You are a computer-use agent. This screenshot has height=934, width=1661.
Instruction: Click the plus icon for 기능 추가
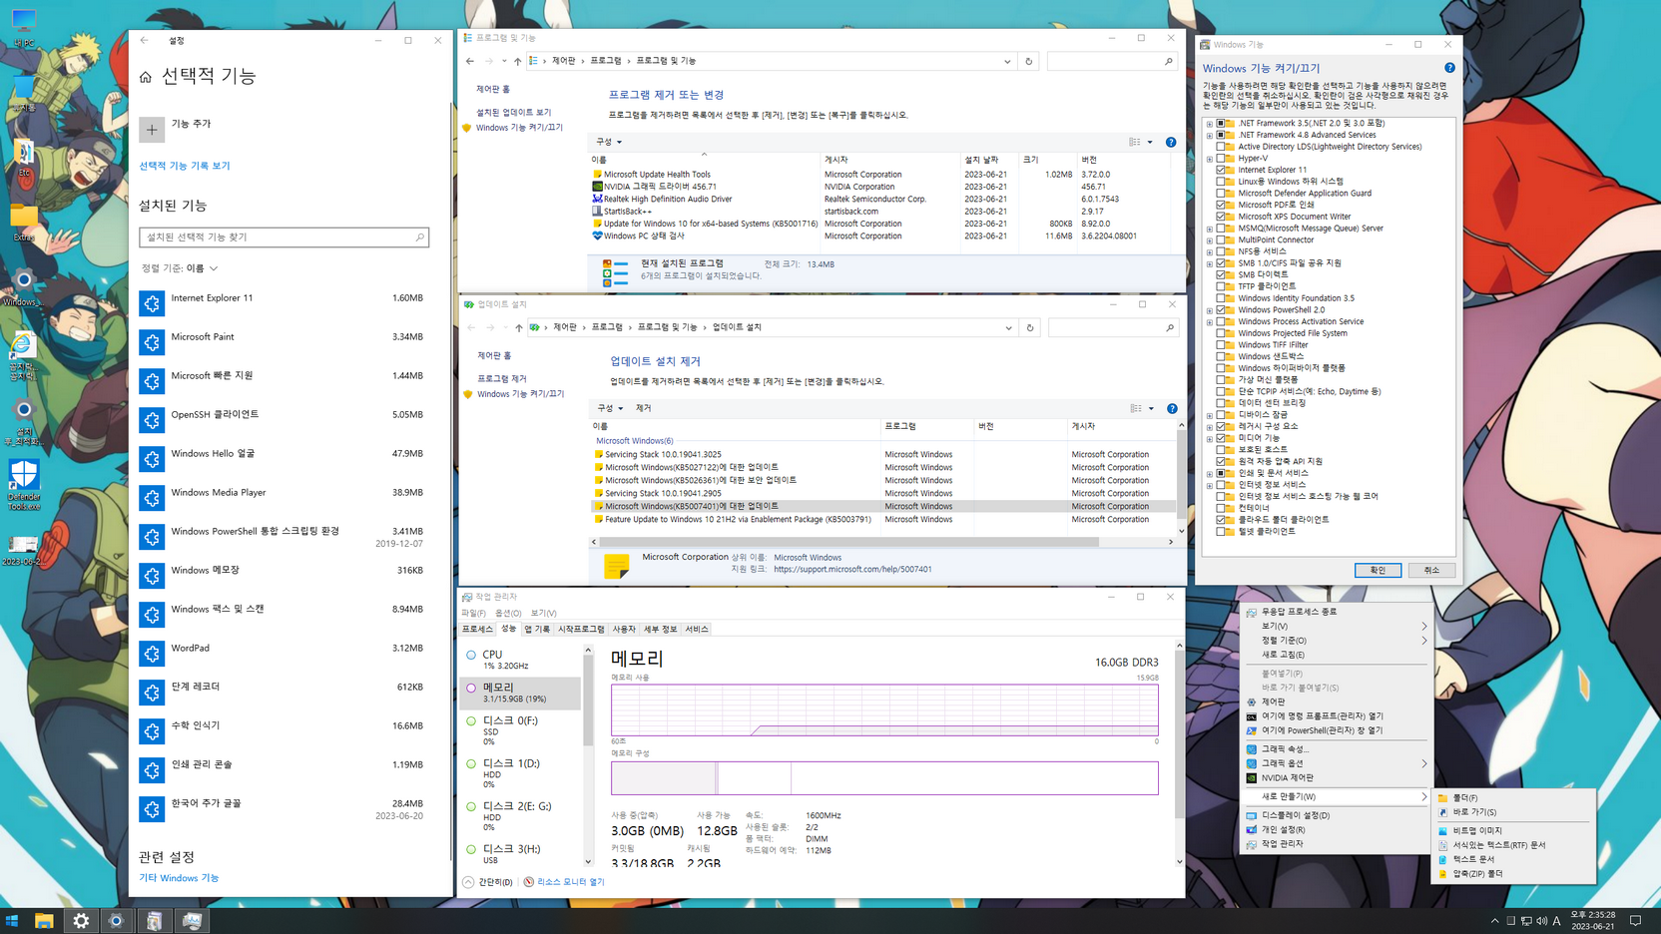152,129
